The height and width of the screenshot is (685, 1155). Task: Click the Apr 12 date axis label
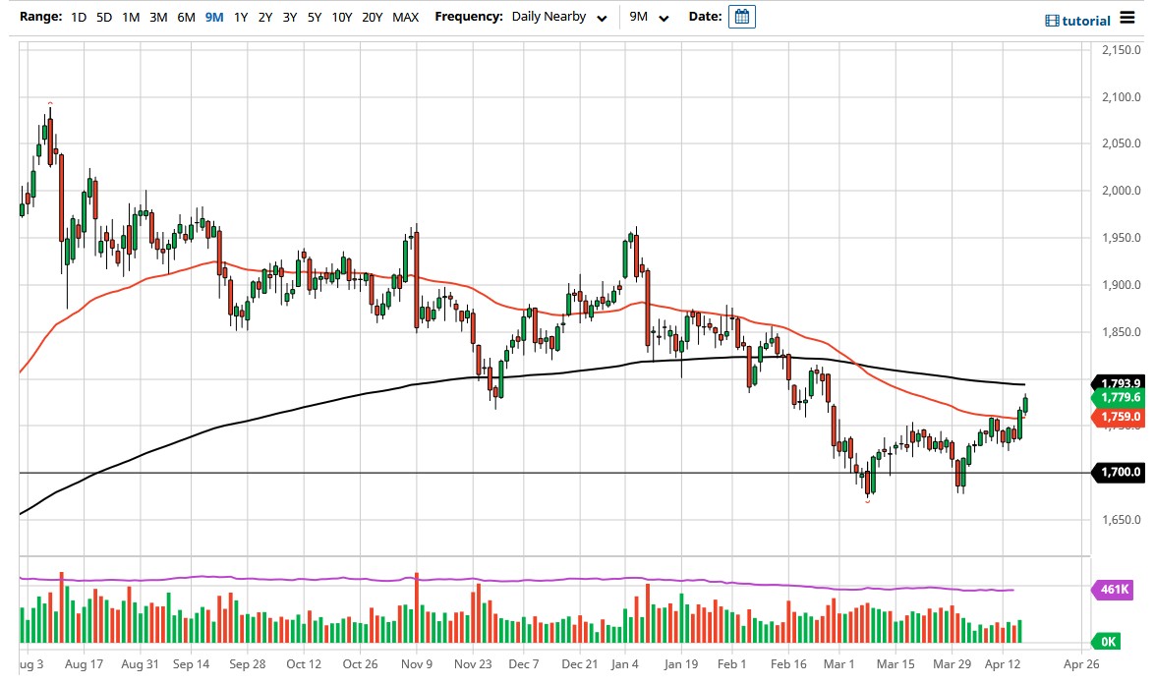1003,664
